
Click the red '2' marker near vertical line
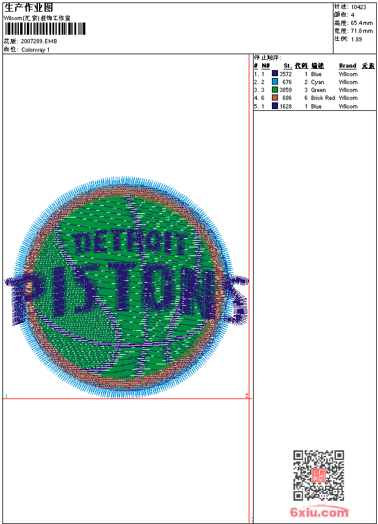tap(246, 396)
